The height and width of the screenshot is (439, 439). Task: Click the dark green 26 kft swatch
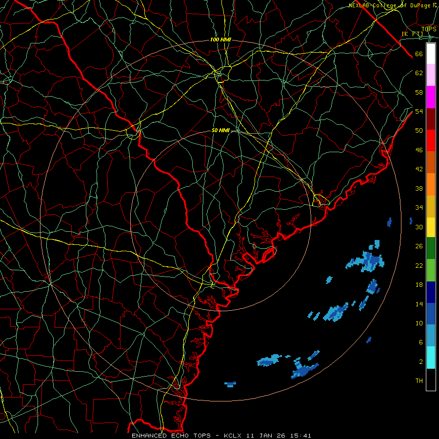pos(431,248)
